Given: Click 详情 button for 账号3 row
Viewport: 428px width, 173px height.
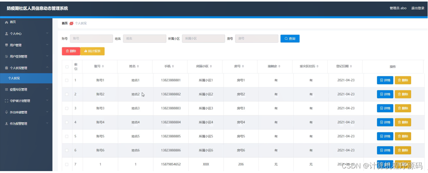Looking at the screenshot, I should tap(385, 108).
